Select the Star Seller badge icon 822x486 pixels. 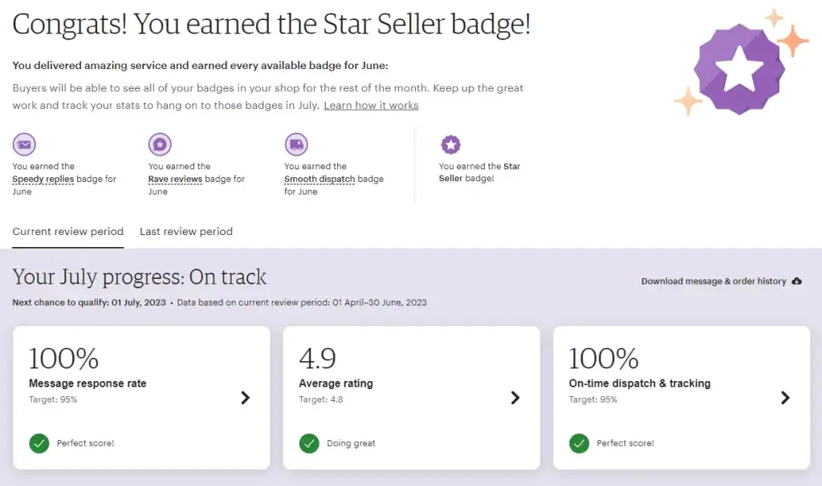point(450,145)
